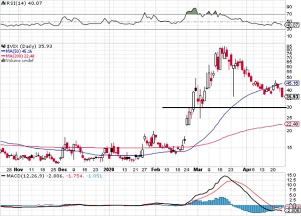Click the 40.07 RSI value tag
301x216 pixels.
pos(293,24)
